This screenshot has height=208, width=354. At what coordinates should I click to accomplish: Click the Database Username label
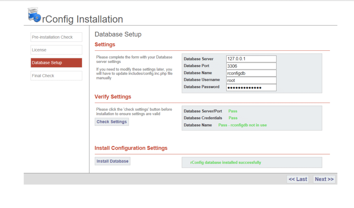coord(202,79)
